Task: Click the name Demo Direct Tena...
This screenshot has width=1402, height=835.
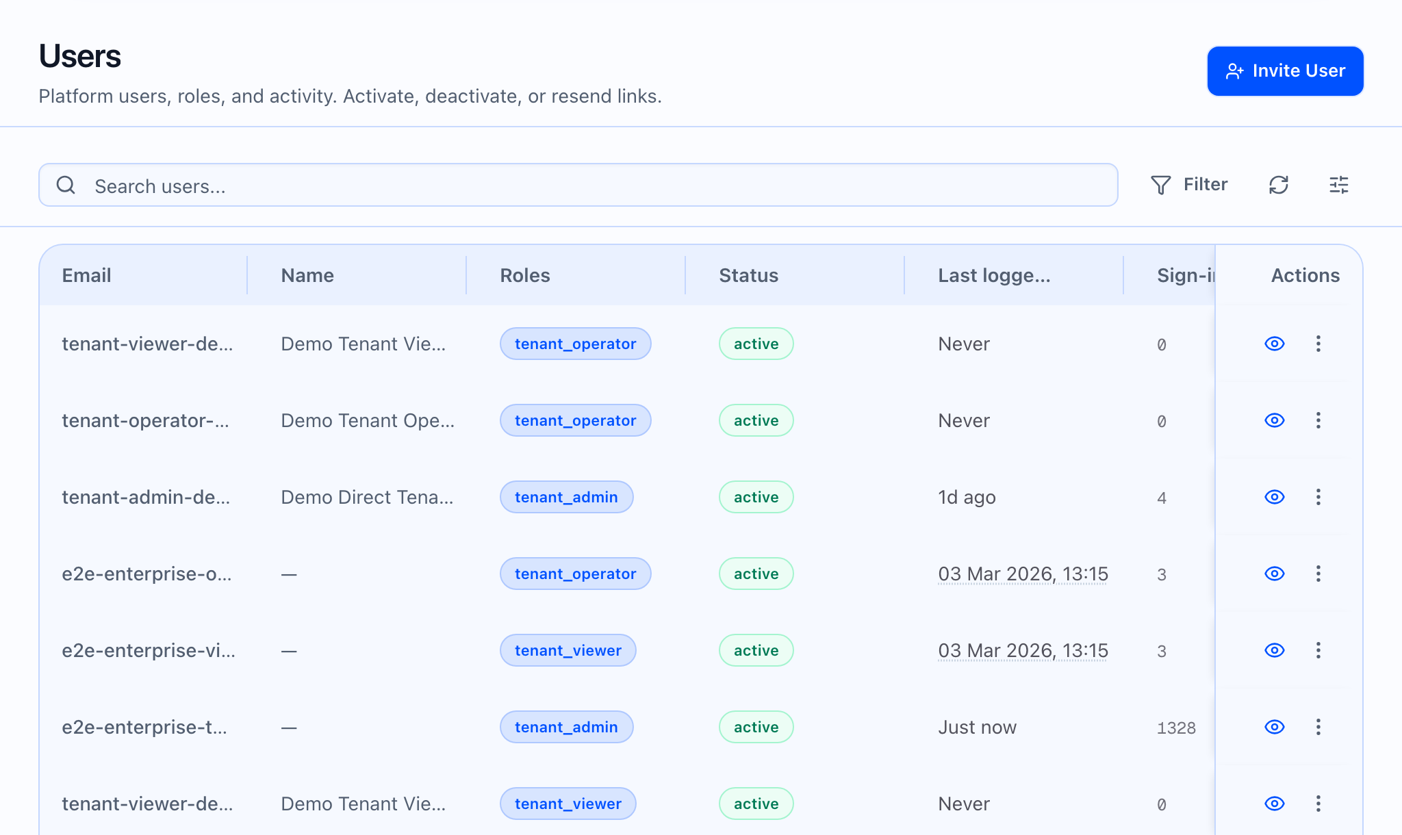Action: point(367,497)
